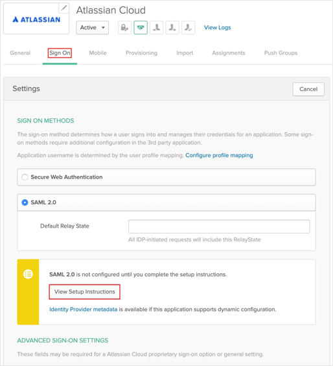This screenshot has width=333, height=366.
Task: Click the pencil edit logo icon
Action: [63, 8]
